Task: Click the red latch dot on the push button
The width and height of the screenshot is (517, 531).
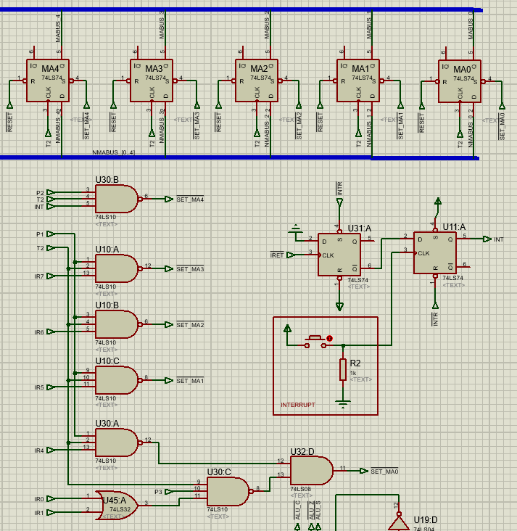Action: point(329,338)
